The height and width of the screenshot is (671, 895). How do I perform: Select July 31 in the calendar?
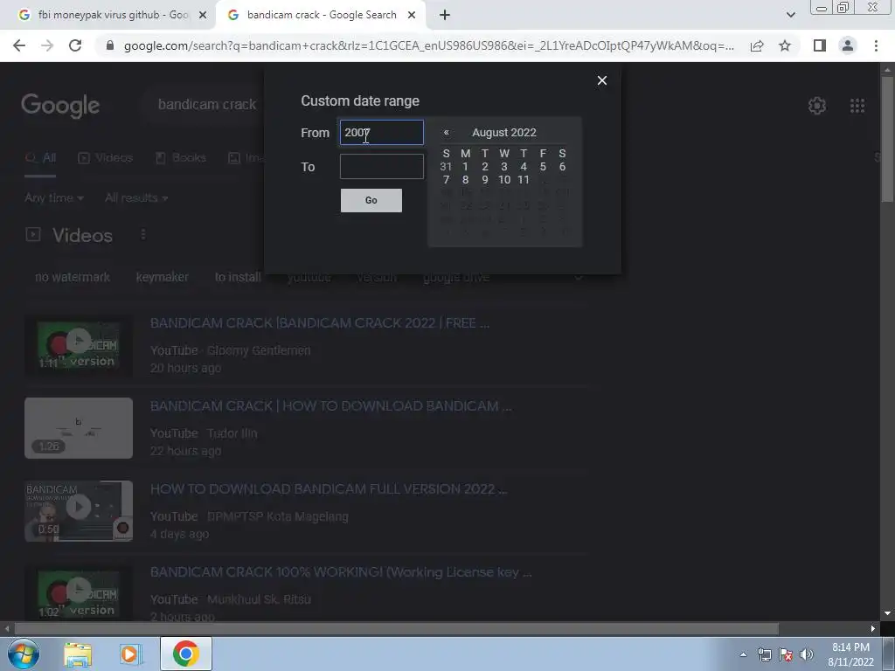click(x=446, y=167)
